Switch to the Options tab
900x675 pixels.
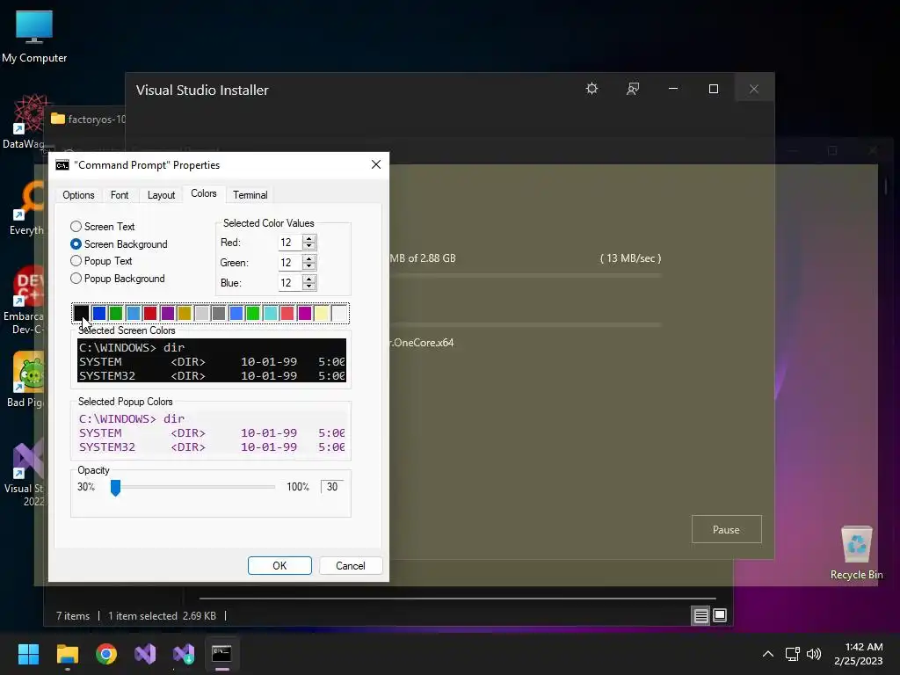(78, 195)
